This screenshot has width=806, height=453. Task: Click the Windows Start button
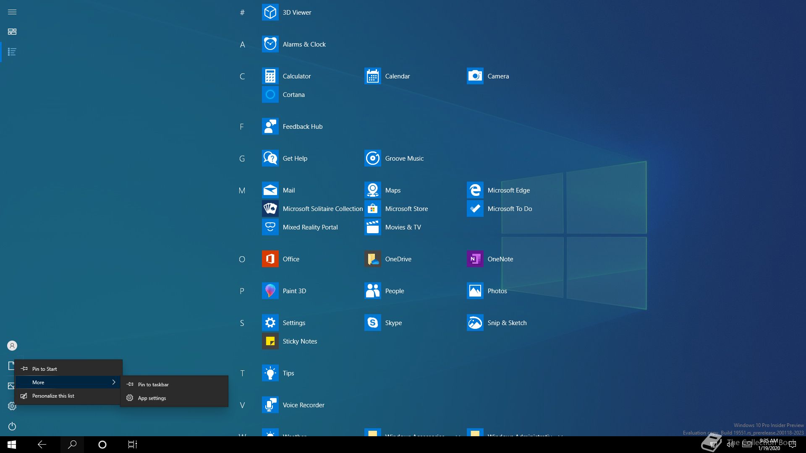pyautogui.click(x=12, y=445)
